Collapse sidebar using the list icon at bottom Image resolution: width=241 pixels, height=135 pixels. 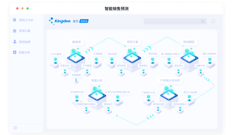[x=15, y=128]
